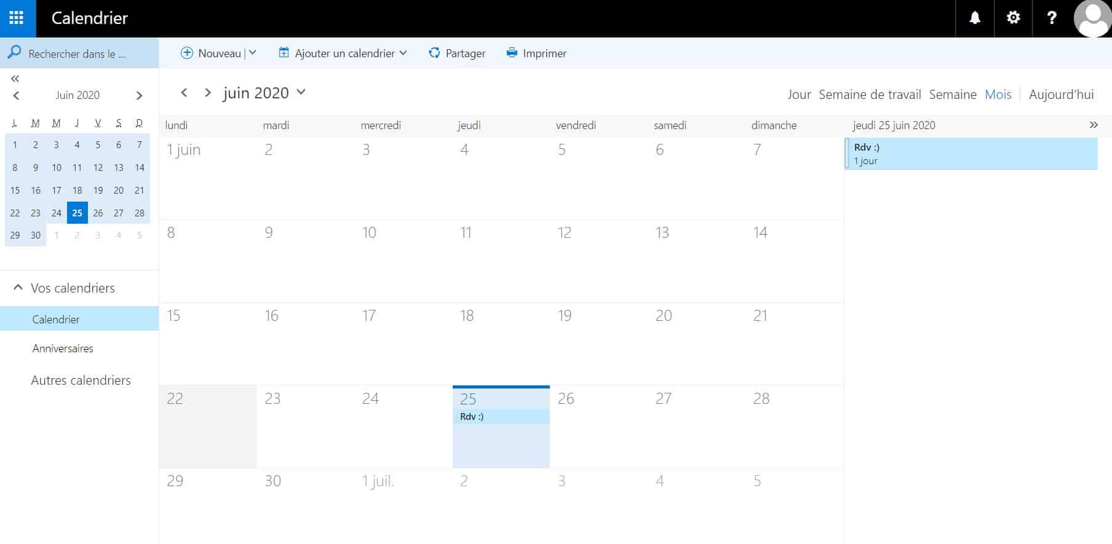This screenshot has width=1112, height=544.
Task: Switch to Jour view
Action: [x=799, y=95]
